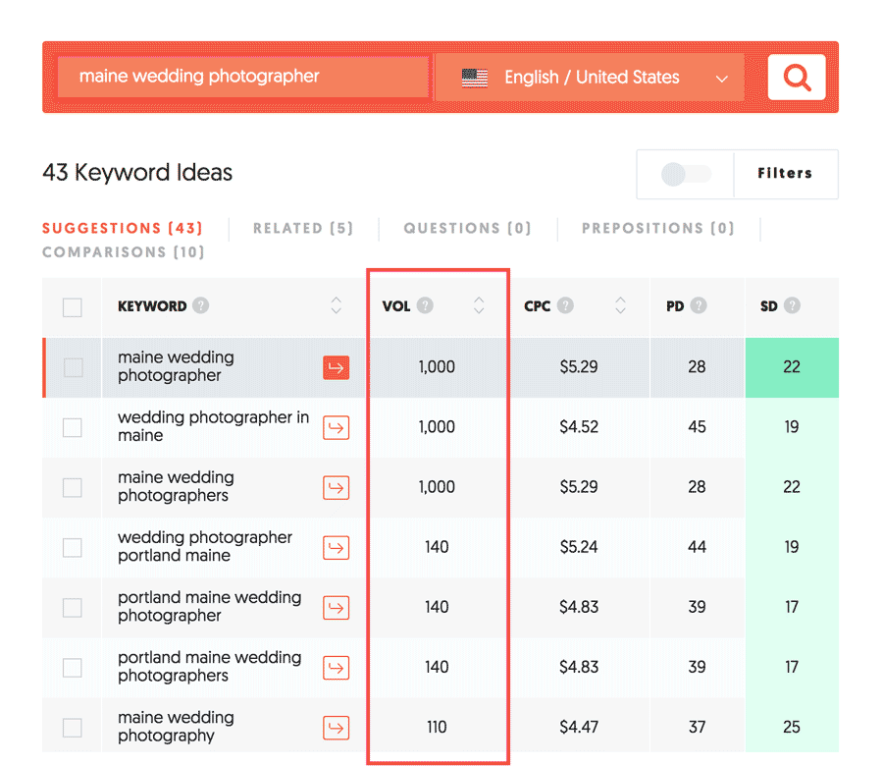Check the select-all checkbox in header
Screen dimensions: 883x766
coord(72,307)
